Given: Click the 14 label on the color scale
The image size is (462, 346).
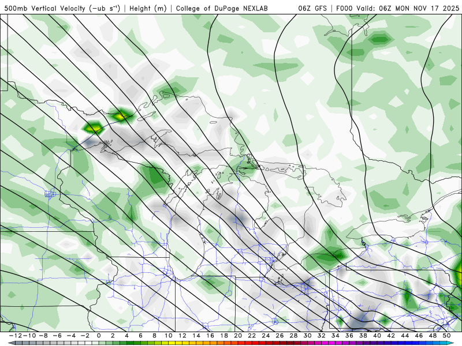Looking at the screenshot, I should (196, 336).
